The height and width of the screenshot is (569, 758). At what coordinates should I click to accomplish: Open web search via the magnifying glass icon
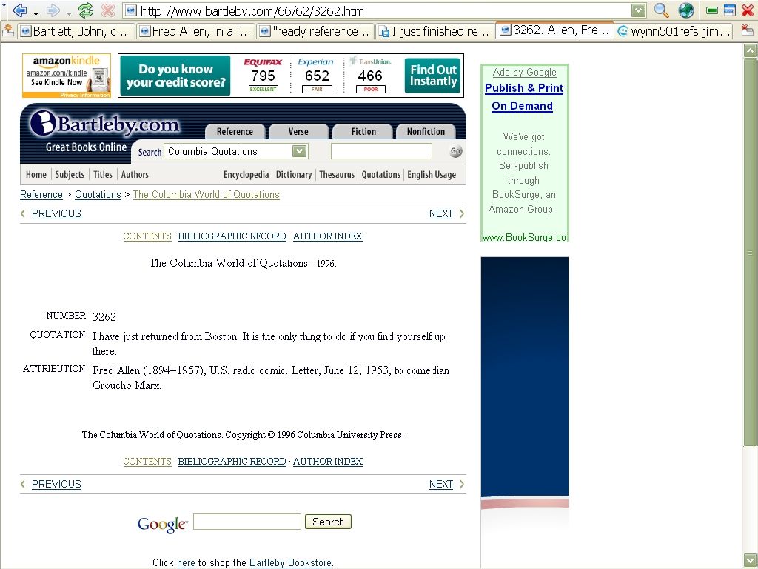(x=661, y=10)
